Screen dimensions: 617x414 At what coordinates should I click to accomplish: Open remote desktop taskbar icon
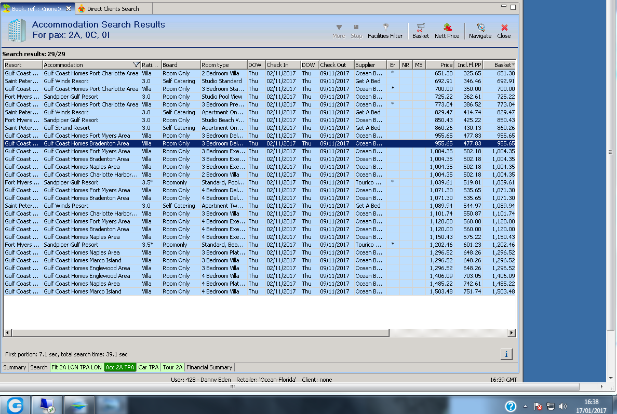[47, 405]
